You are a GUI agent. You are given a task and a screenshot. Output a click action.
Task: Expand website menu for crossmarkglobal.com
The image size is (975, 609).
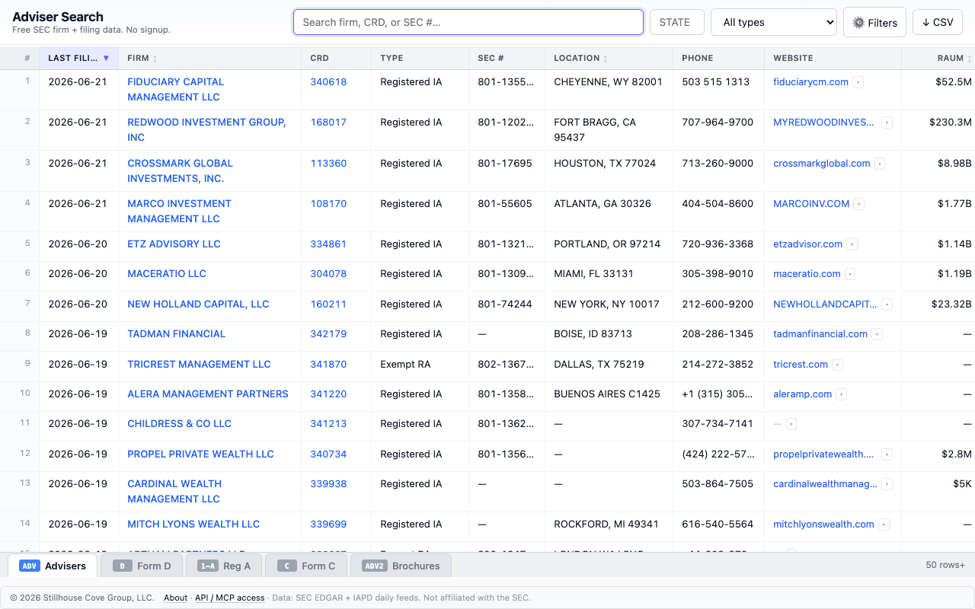[x=880, y=164]
